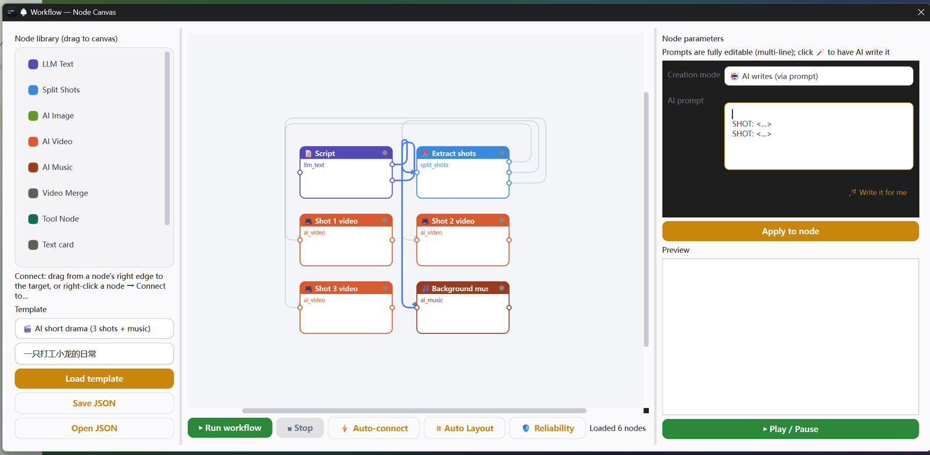Click the canvas vertical scrollbar
This screenshot has width=930, height=455.
click(x=646, y=220)
